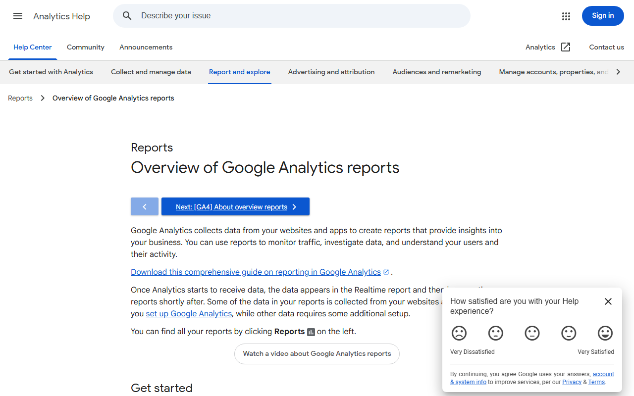
Task: Click the 'Very Dissatisfied' label text
Action: pos(473,352)
